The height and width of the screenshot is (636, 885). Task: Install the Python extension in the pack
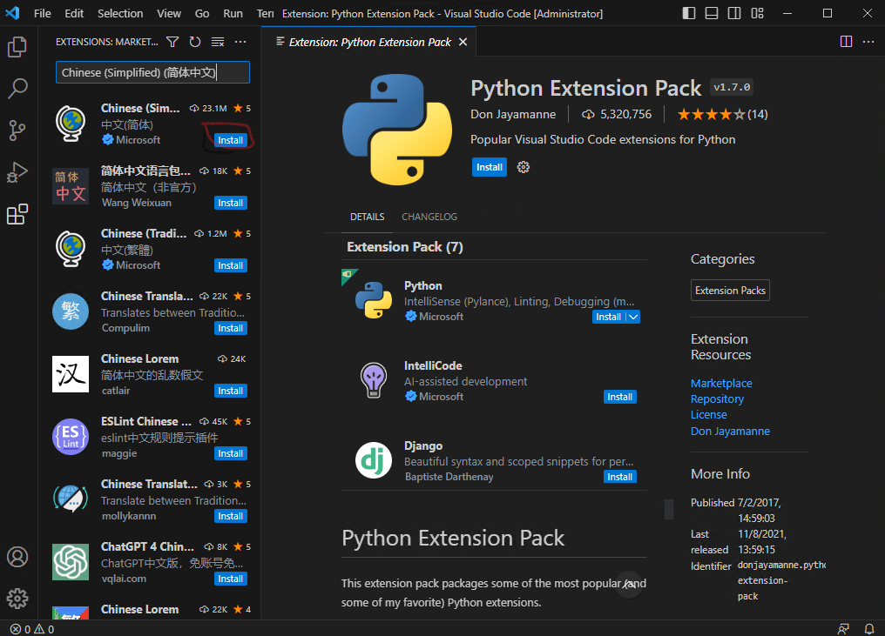[x=608, y=317]
